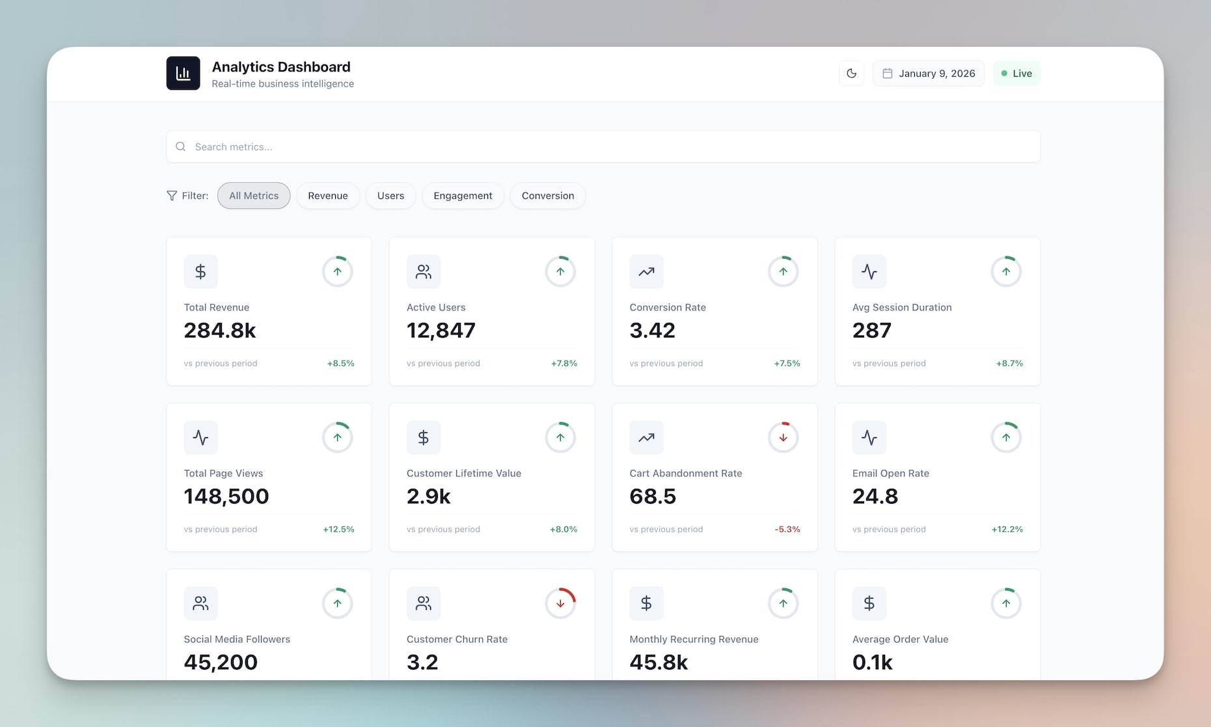The image size is (1211, 727).
Task: Click the bar chart logo icon
Action: pyautogui.click(x=183, y=73)
